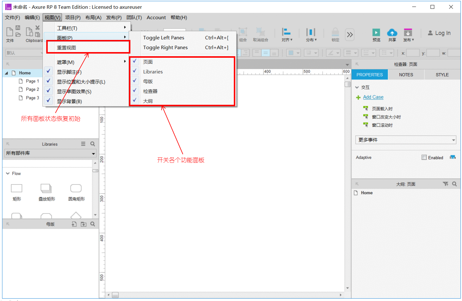Open the 所有部件库 library dropdown
The height and width of the screenshot is (301, 462).
(x=51, y=153)
